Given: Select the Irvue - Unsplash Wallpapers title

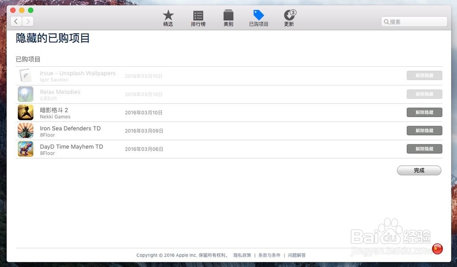Looking at the screenshot, I should point(78,73).
